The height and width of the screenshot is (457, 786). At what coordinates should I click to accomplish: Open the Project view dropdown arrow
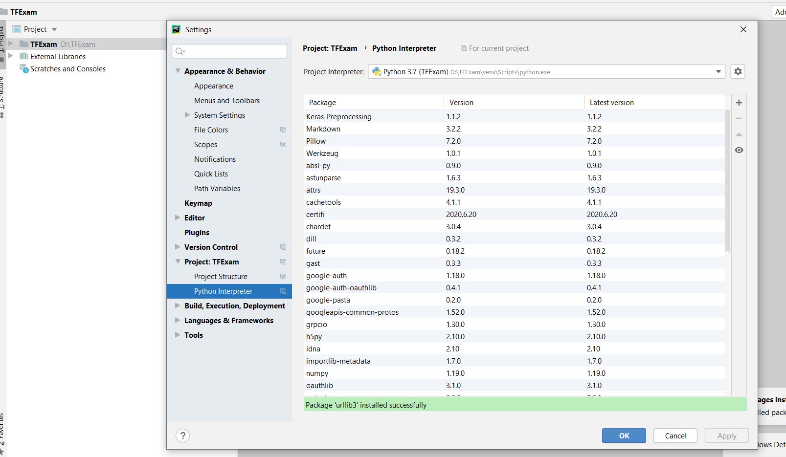[x=54, y=29]
